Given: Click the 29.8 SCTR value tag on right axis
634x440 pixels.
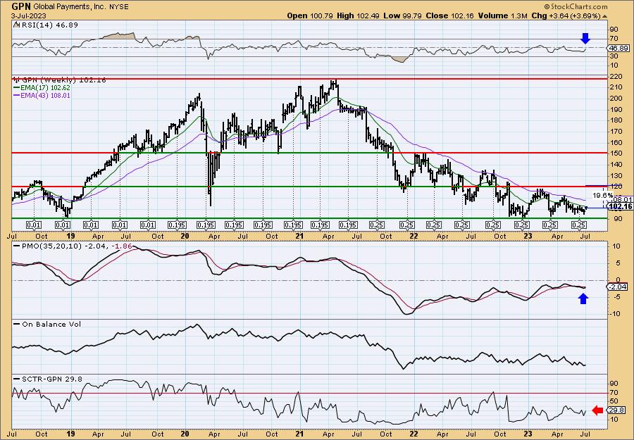Looking at the screenshot, I should [617, 410].
